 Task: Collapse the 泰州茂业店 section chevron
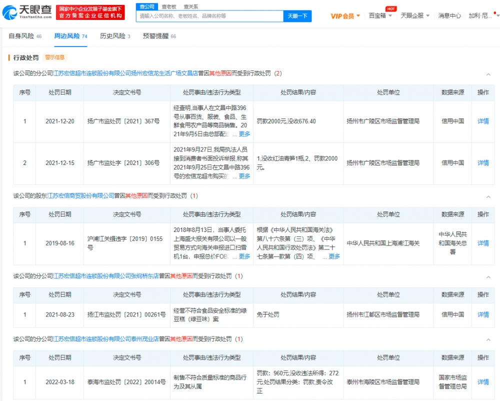[x=488, y=340]
